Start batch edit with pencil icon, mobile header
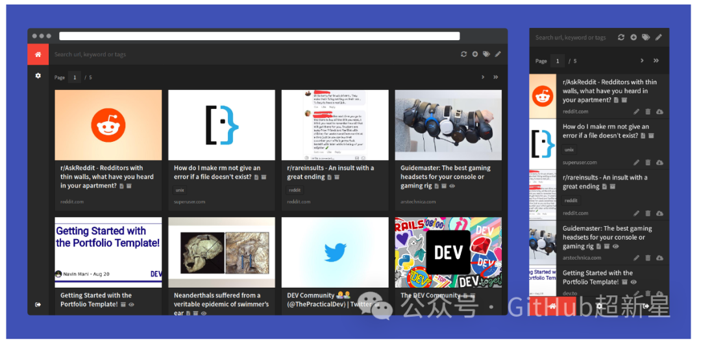This screenshot has width=701, height=344. [x=659, y=38]
